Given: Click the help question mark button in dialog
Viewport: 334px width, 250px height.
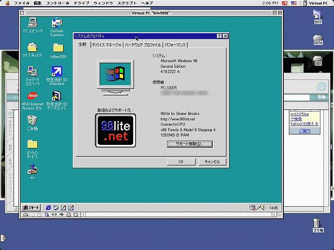Looking at the screenshot, I should tap(219, 36).
